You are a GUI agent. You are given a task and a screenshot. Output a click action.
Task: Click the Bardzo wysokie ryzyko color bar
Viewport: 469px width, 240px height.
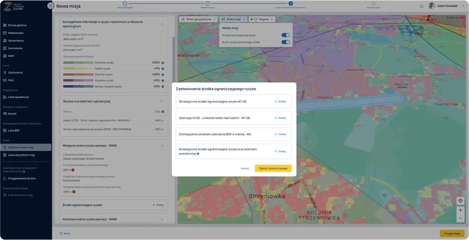pyautogui.click(x=78, y=86)
